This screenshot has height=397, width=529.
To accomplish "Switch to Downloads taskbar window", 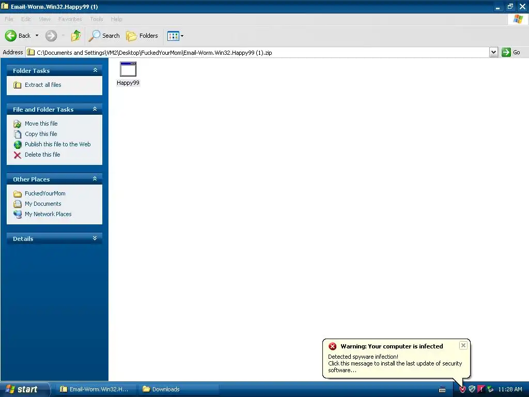I will [x=178, y=389].
